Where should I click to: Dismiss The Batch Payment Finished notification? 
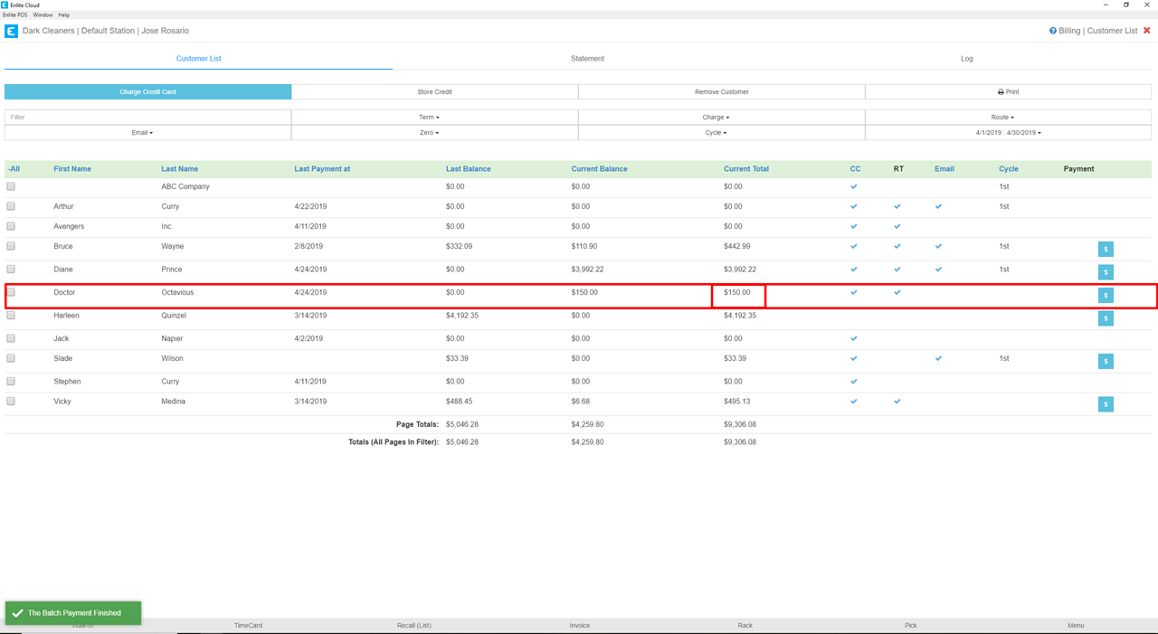click(73, 613)
